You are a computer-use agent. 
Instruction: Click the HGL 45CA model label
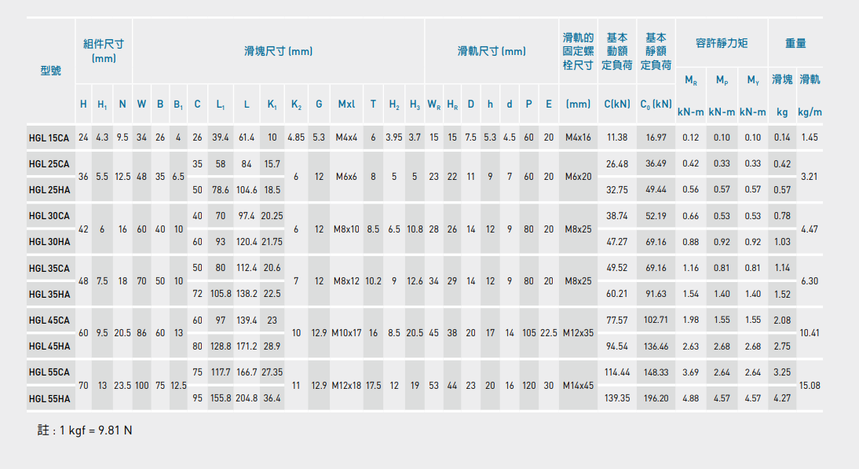[x=49, y=321]
